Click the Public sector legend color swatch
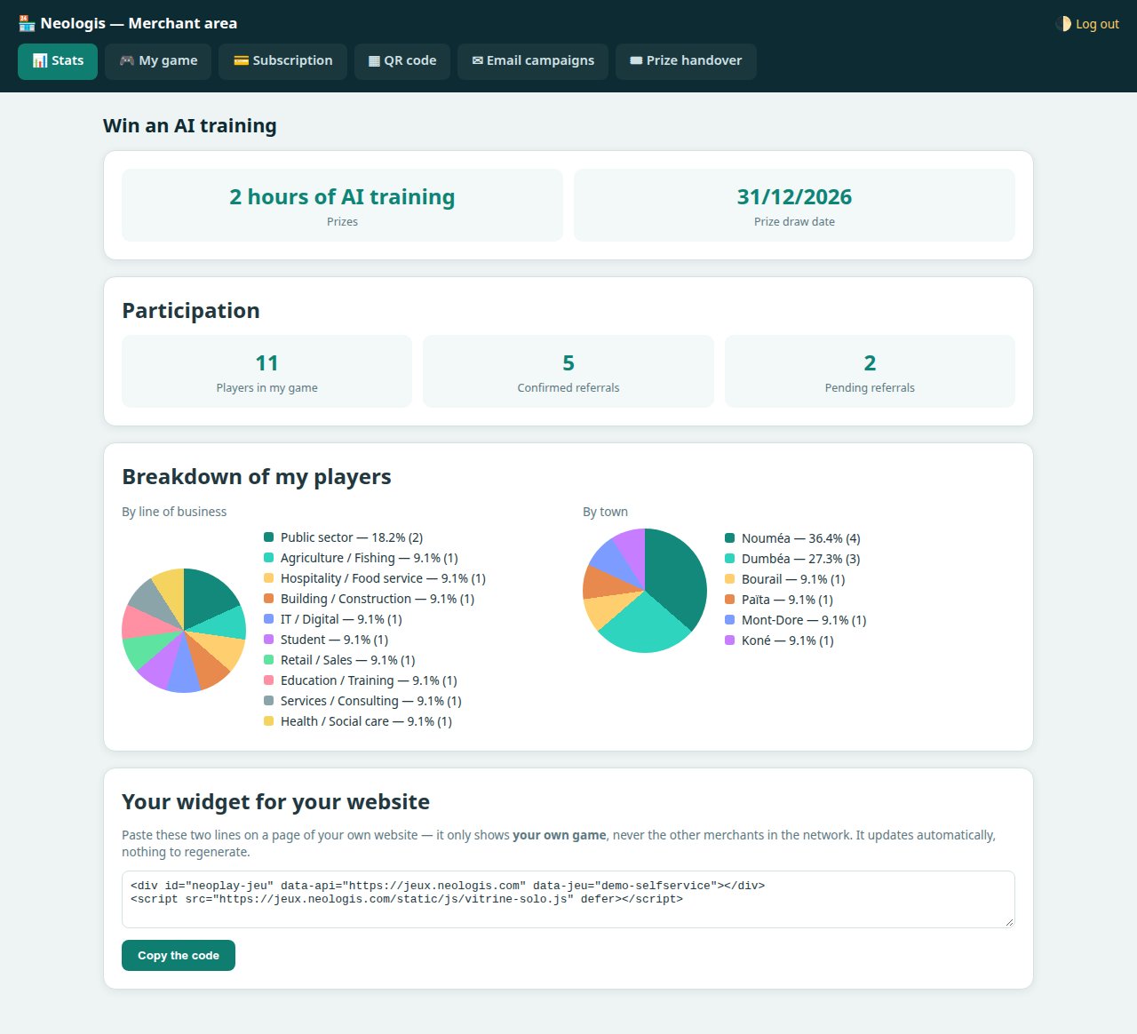Screen dimensions: 1137x1034 (x=268, y=537)
